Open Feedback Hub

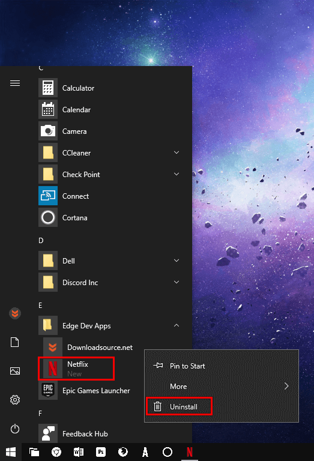tap(109, 433)
